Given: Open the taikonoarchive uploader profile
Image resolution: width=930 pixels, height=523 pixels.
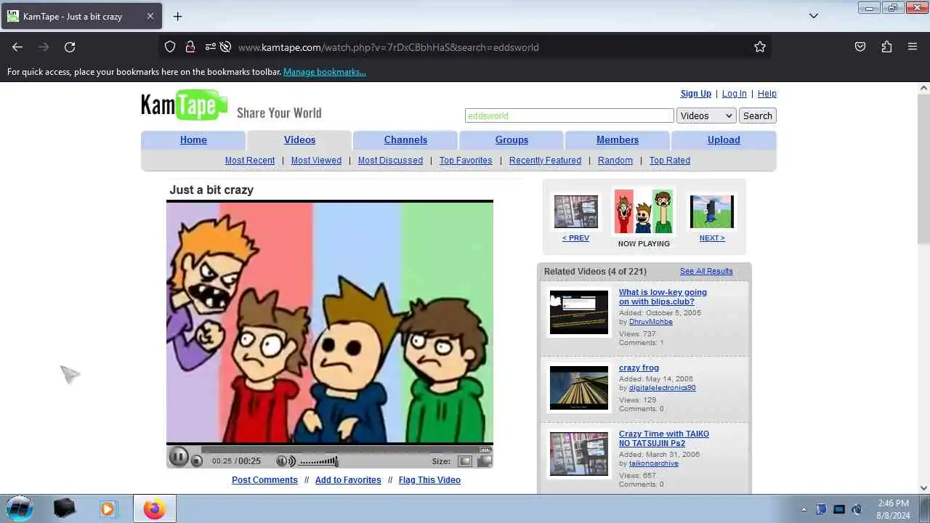Looking at the screenshot, I should click(x=654, y=463).
